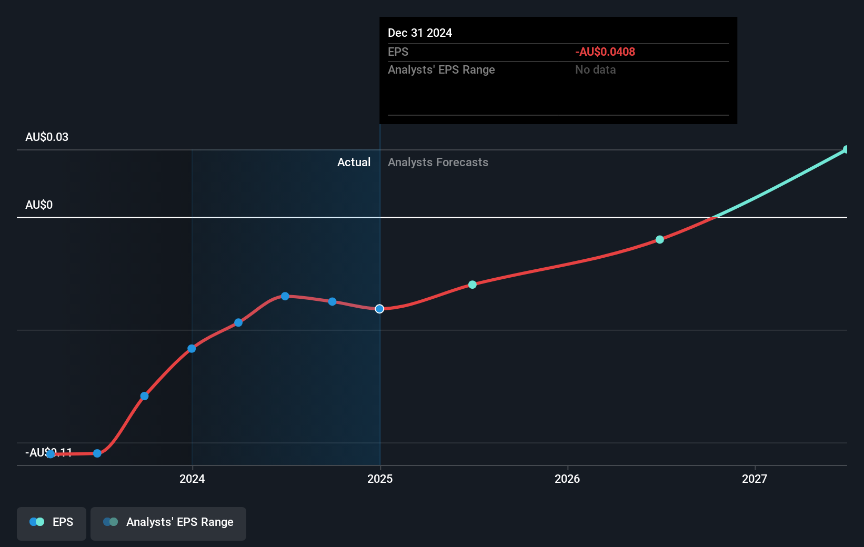864x547 pixels.
Task: Click the 2027 x-axis label
Action: pyautogui.click(x=755, y=479)
